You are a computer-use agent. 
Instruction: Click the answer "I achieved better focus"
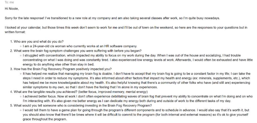tap(138, 99)
